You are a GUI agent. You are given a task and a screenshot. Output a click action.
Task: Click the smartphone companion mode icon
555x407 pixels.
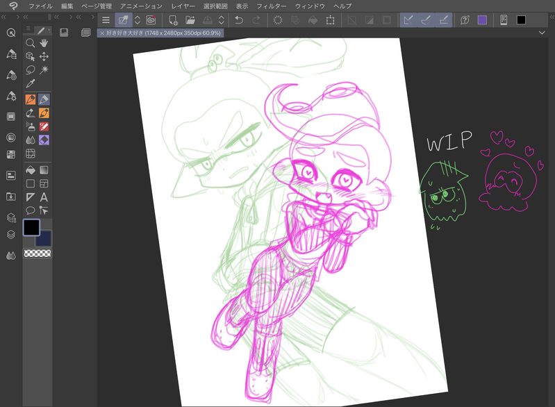point(504,20)
